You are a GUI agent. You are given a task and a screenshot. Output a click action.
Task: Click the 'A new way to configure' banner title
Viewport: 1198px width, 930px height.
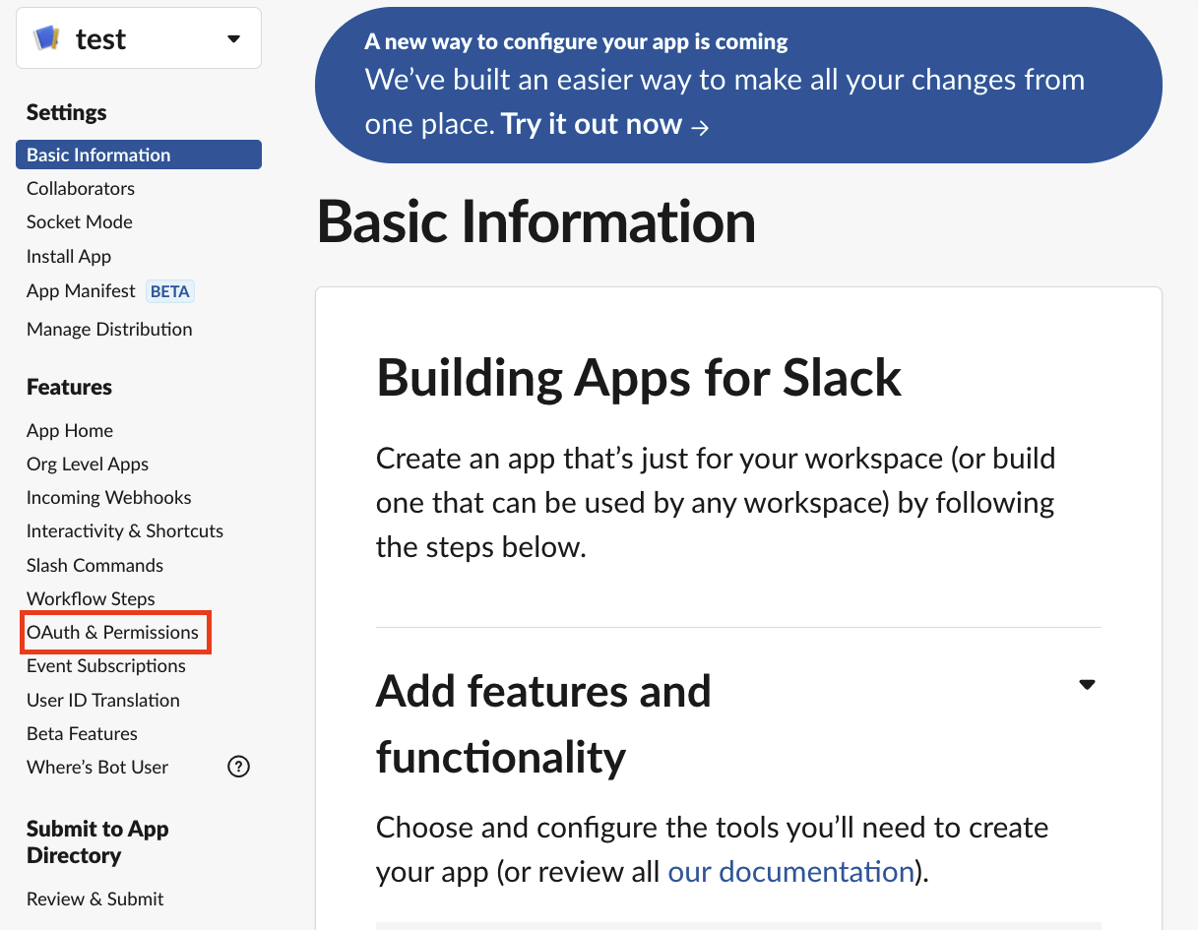point(576,41)
